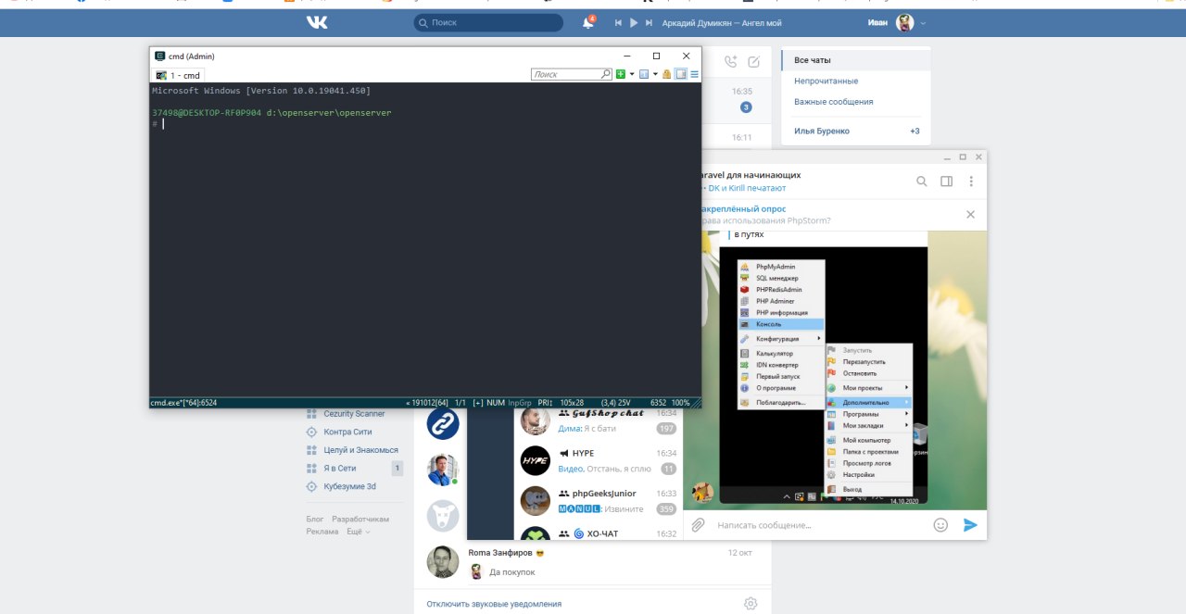
Task: Open the Реклама footer link
Action: click(322, 532)
